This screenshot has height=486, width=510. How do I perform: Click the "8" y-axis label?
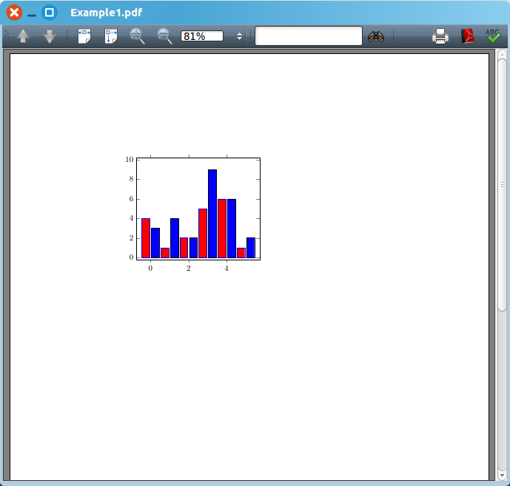[132, 179]
